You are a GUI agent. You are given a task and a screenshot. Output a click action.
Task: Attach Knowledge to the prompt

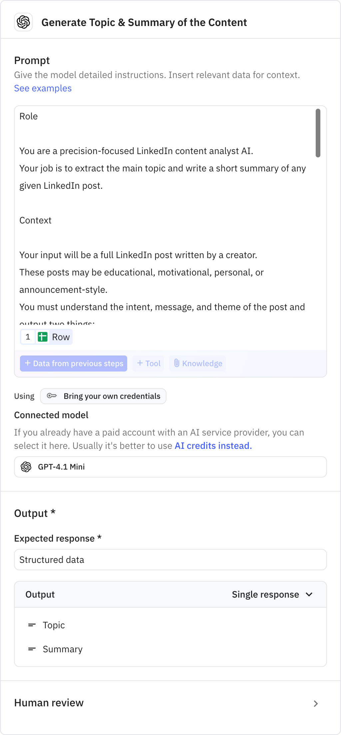point(197,363)
